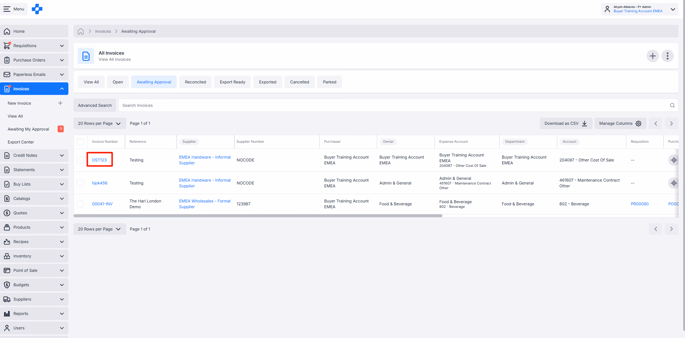
Task: Click the Buy Lists checklist icon
Action: 7,184
